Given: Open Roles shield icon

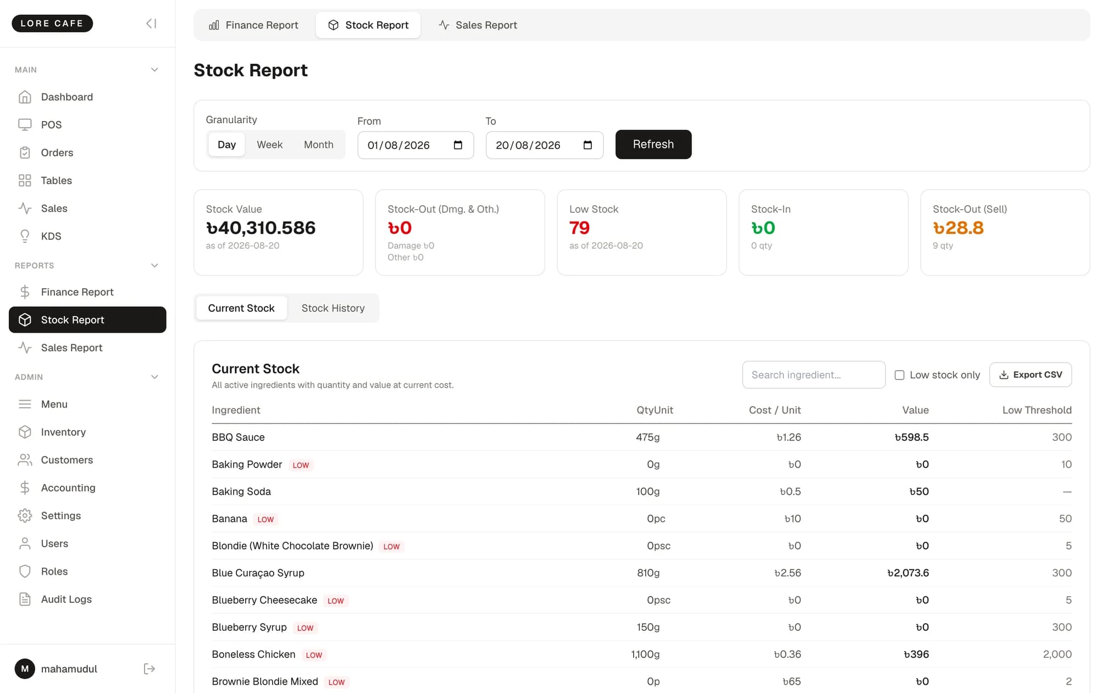Looking at the screenshot, I should (x=25, y=571).
